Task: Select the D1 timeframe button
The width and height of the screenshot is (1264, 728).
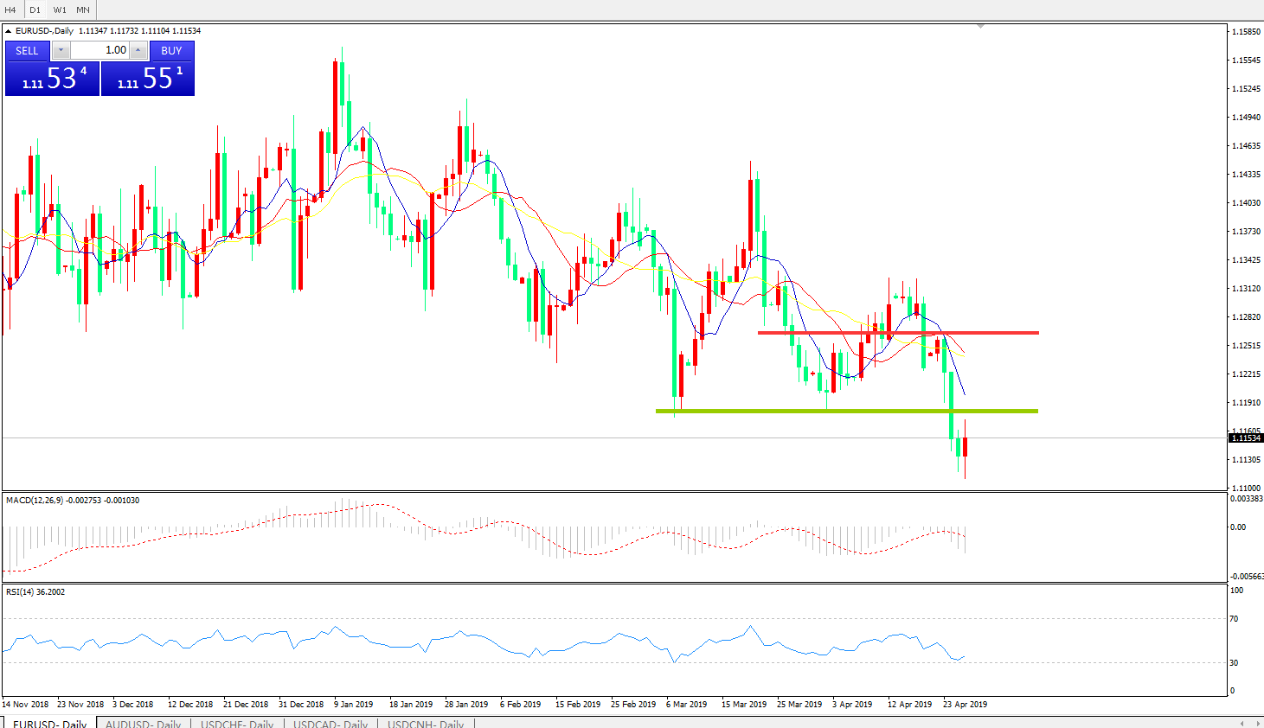Action: pyautogui.click(x=35, y=10)
